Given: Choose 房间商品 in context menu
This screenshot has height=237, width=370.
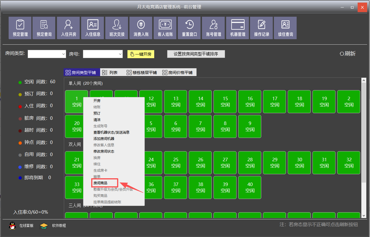Looking at the screenshot, I should pyautogui.click(x=100, y=183).
